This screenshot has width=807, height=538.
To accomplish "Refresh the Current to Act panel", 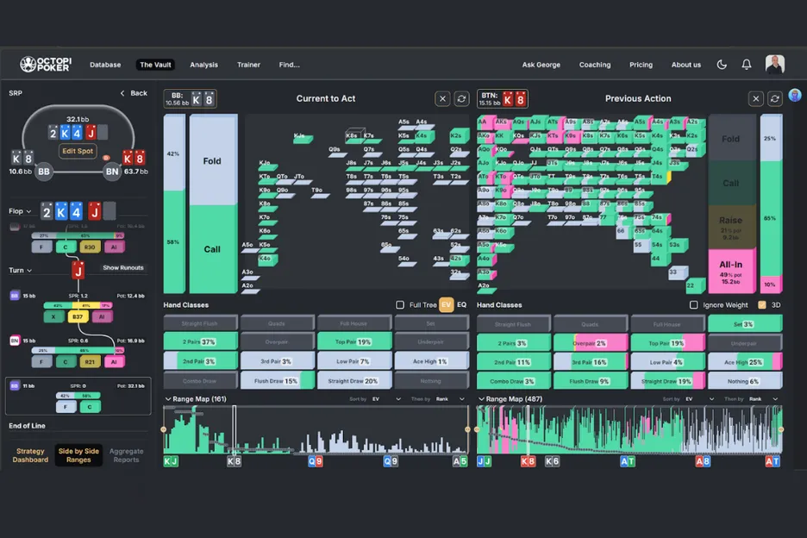I will point(461,99).
